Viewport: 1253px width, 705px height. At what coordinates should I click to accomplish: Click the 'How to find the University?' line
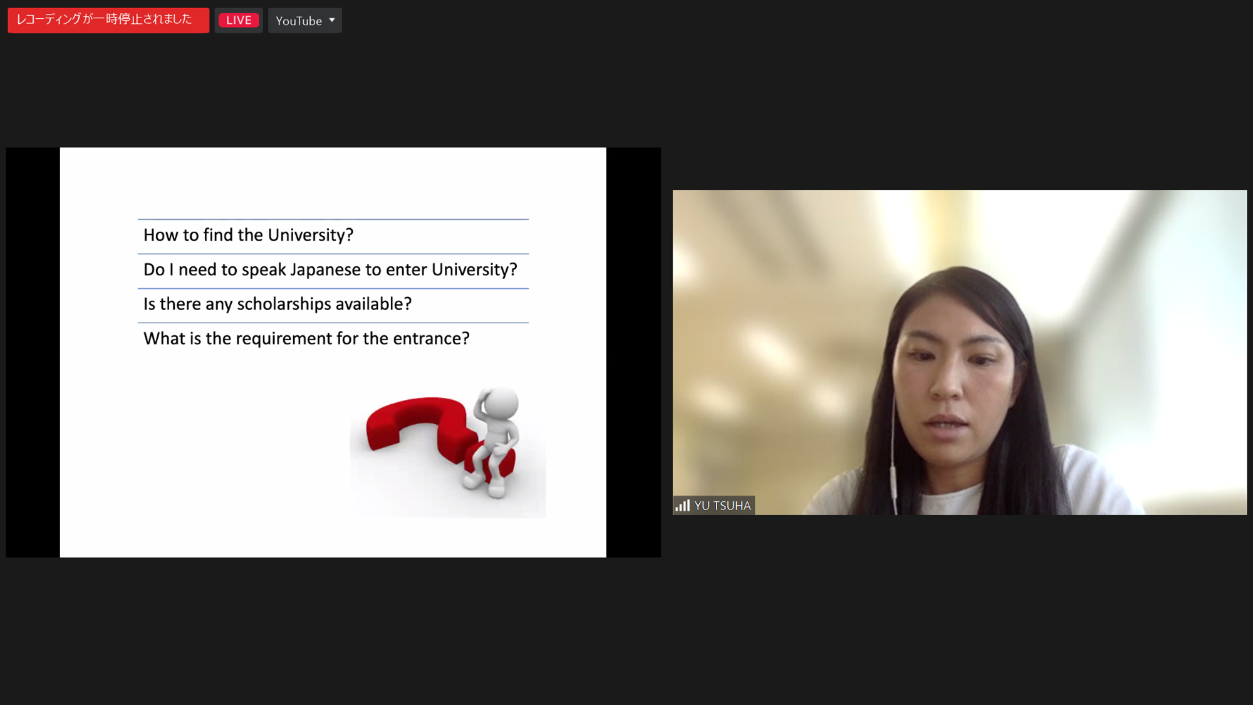[x=248, y=235]
